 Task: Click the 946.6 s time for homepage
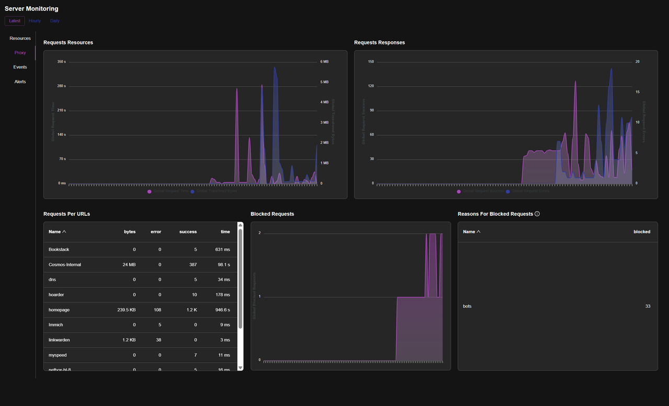click(223, 310)
